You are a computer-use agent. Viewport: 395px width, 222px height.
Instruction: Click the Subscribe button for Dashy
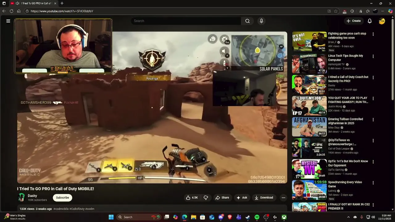click(62, 198)
